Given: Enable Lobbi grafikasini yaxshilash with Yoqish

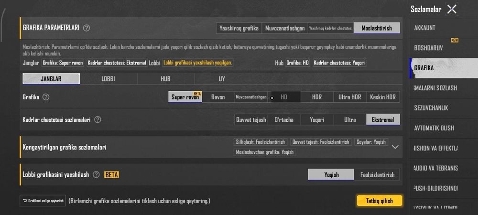Looking at the screenshot, I should 331,175.
